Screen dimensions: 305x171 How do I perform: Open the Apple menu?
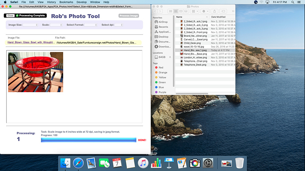5,2
